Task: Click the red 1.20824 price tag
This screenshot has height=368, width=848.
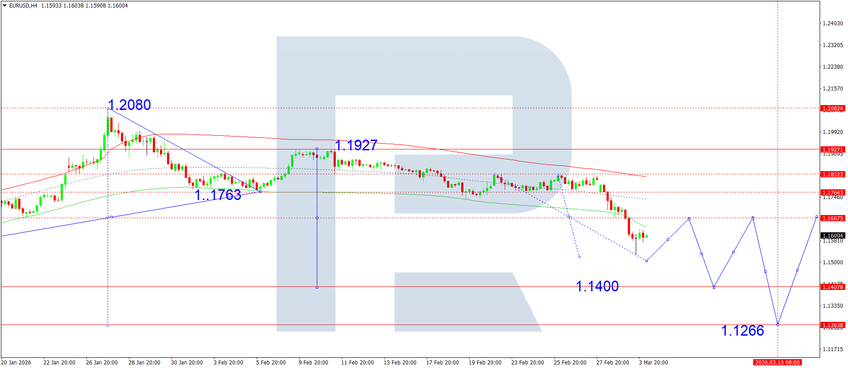Action: tap(832, 109)
